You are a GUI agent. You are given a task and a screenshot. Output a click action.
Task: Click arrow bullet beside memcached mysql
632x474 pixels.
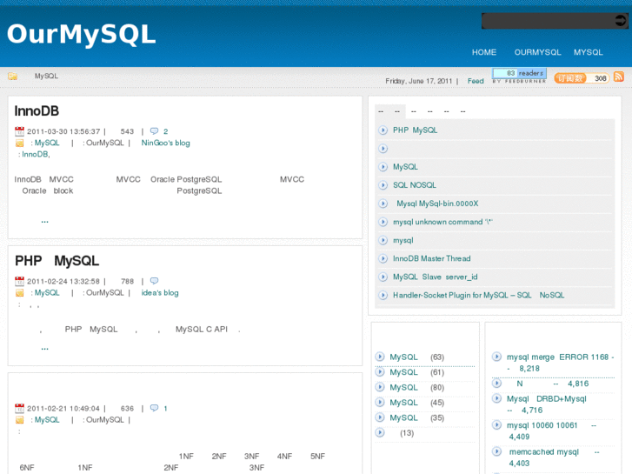[497, 451]
